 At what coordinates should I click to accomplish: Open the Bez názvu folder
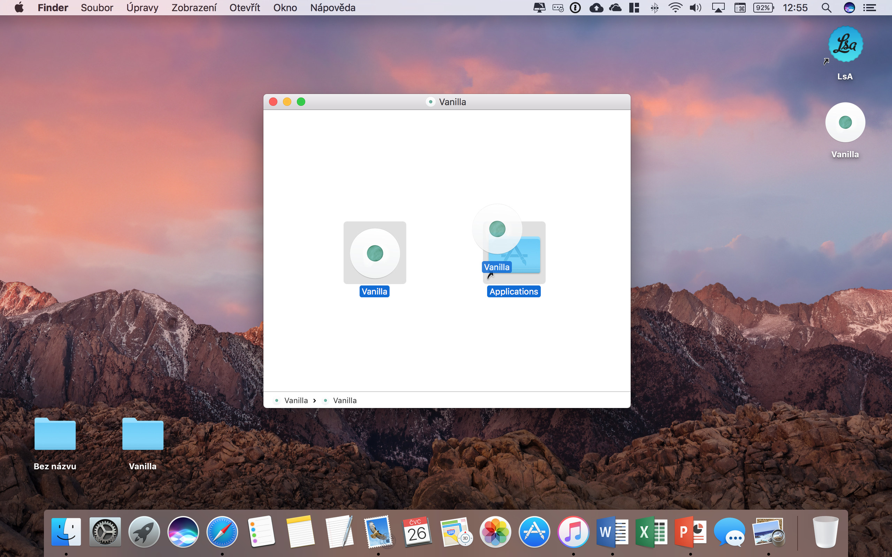55,434
